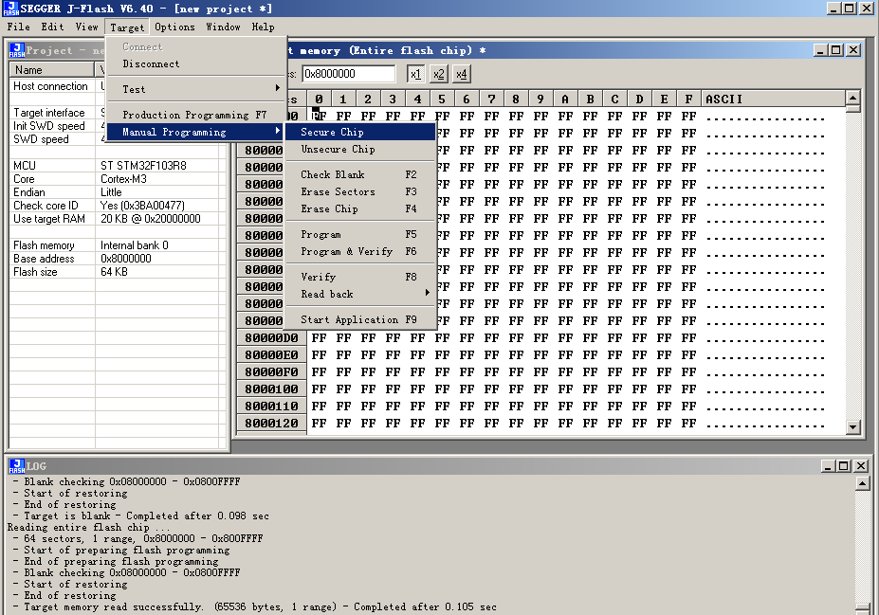Image resolution: width=879 pixels, height=615 pixels.
Task: Select Verify F8 menu item
Action: (360, 278)
